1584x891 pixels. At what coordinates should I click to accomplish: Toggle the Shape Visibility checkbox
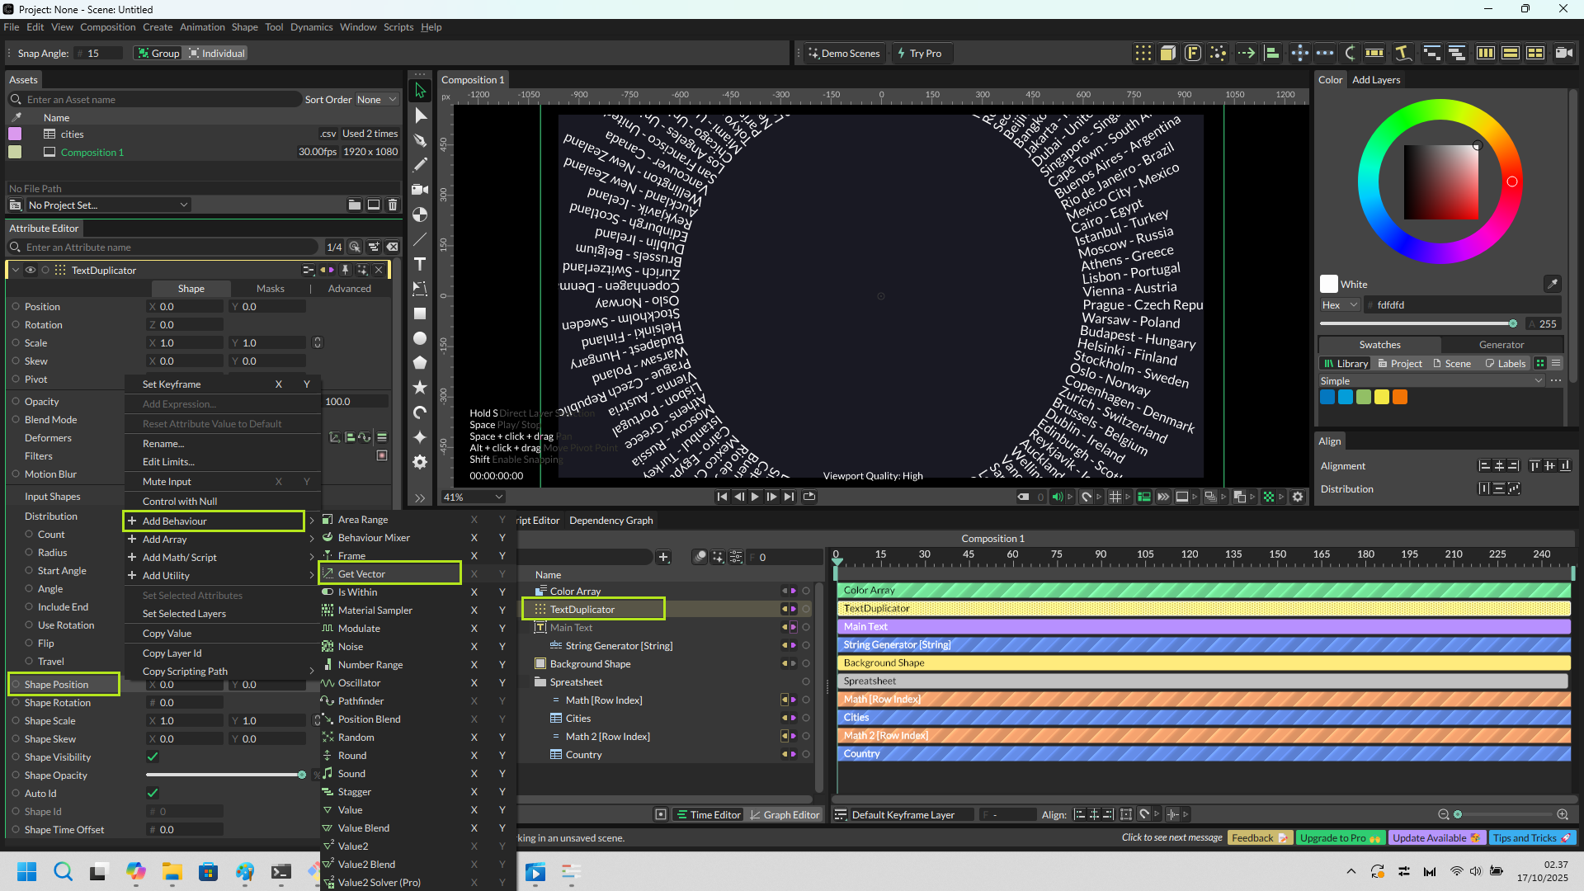pyautogui.click(x=153, y=757)
